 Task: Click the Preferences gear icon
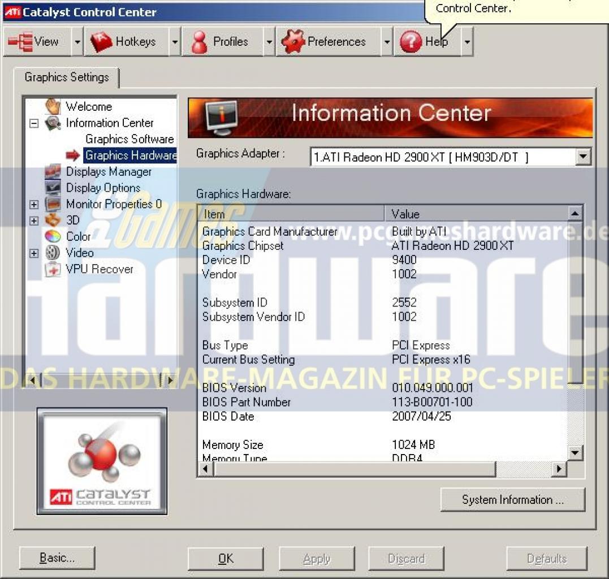click(293, 41)
